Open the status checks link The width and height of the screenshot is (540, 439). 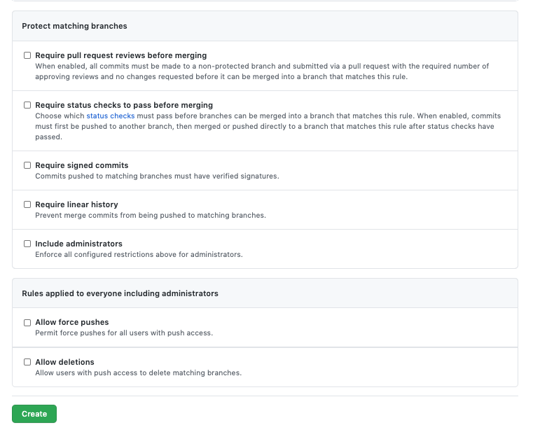click(x=110, y=116)
